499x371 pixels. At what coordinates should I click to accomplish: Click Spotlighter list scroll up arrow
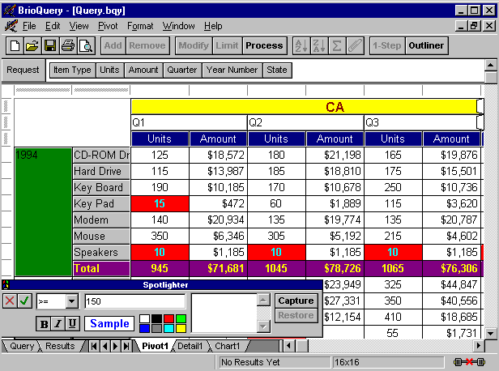point(263,300)
